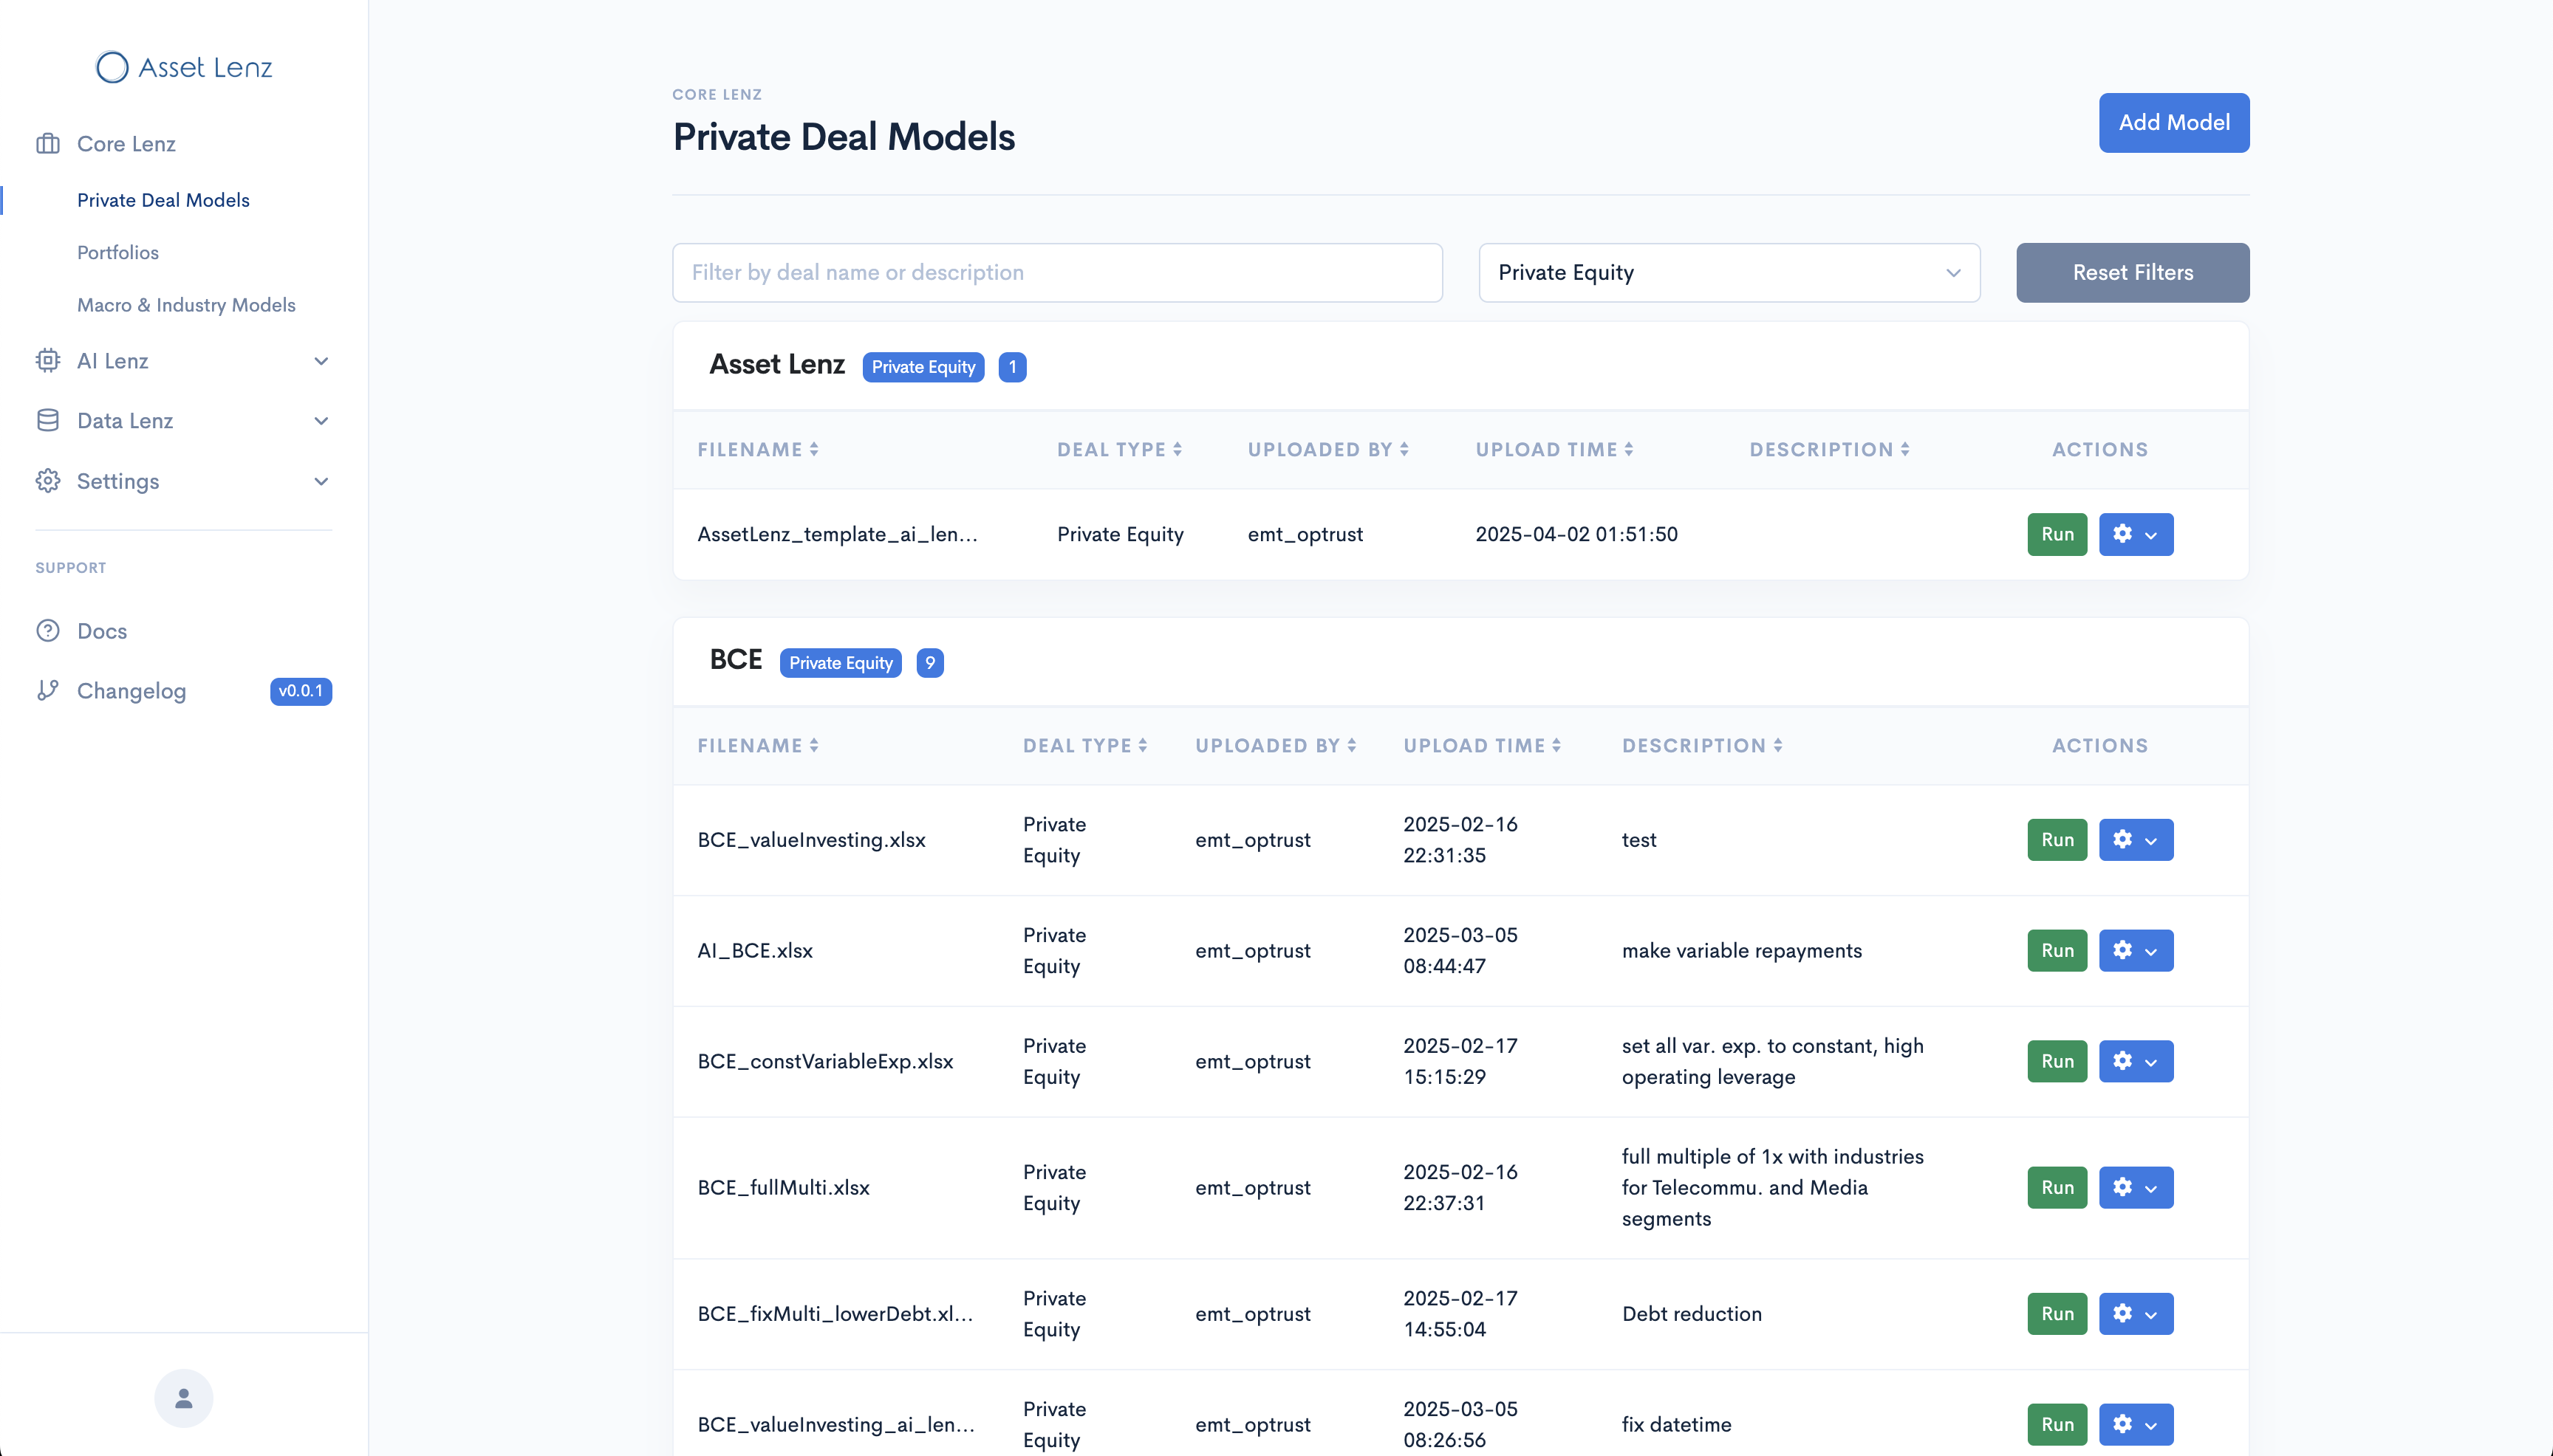Run BCE_valueInvesting.xlsx model
Screen dimensions: 2553x1456
click(x=2057, y=840)
